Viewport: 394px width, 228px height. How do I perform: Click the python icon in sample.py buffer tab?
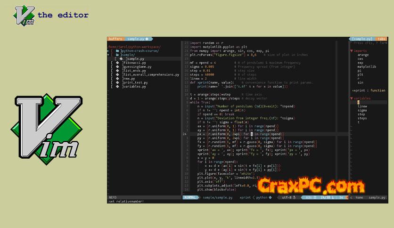pos(147,39)
